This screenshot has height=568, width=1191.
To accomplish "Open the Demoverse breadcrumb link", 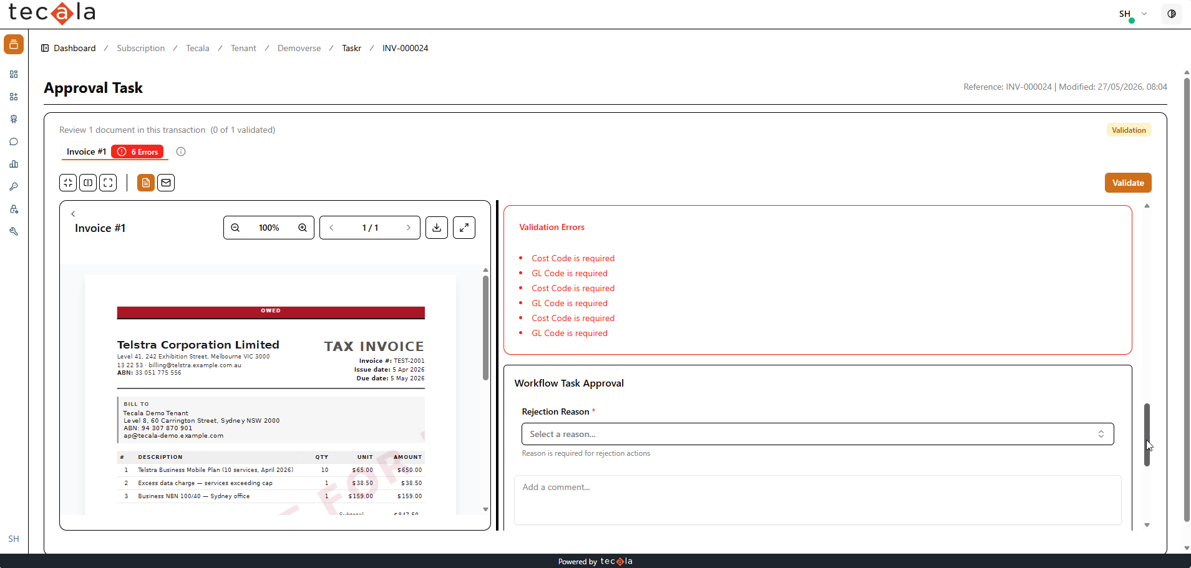I will click(x=299, y=48).
